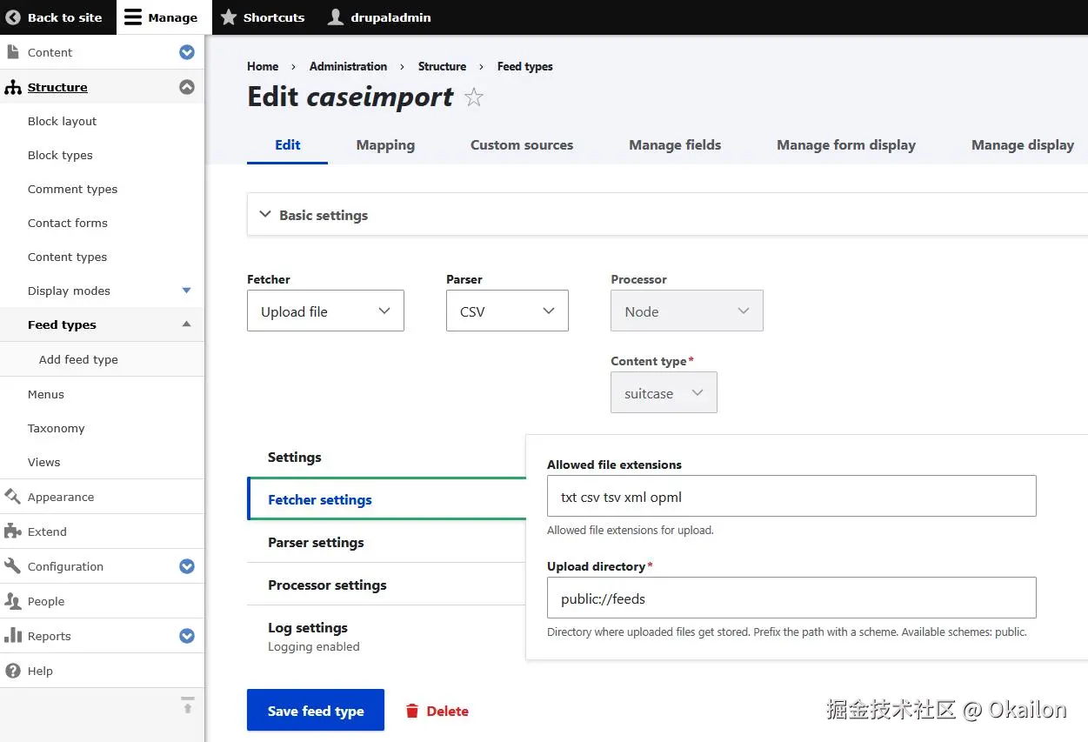Open Menus in sidebar
Image resolution: width=1088 pixels, height=742 pixels.
(x=46, y=394)
